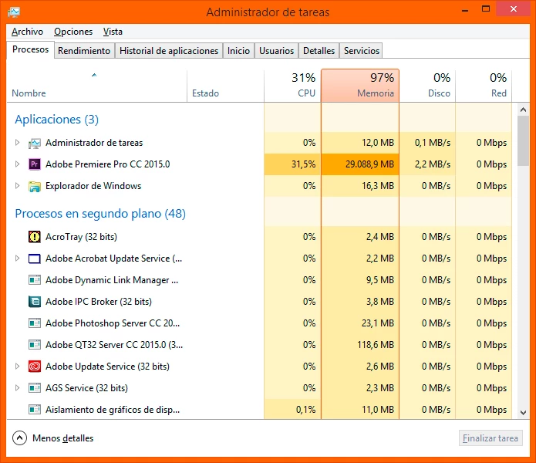Click the Administrador de tareas process icon
Viewport: 536px width, 463px height.
pos(34,143)
